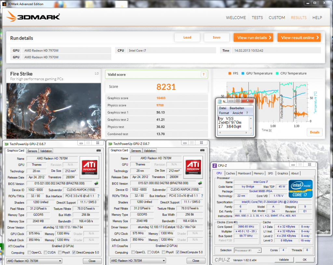
Task: Click the orange FPS legend swatch
Action: (230, 73)
